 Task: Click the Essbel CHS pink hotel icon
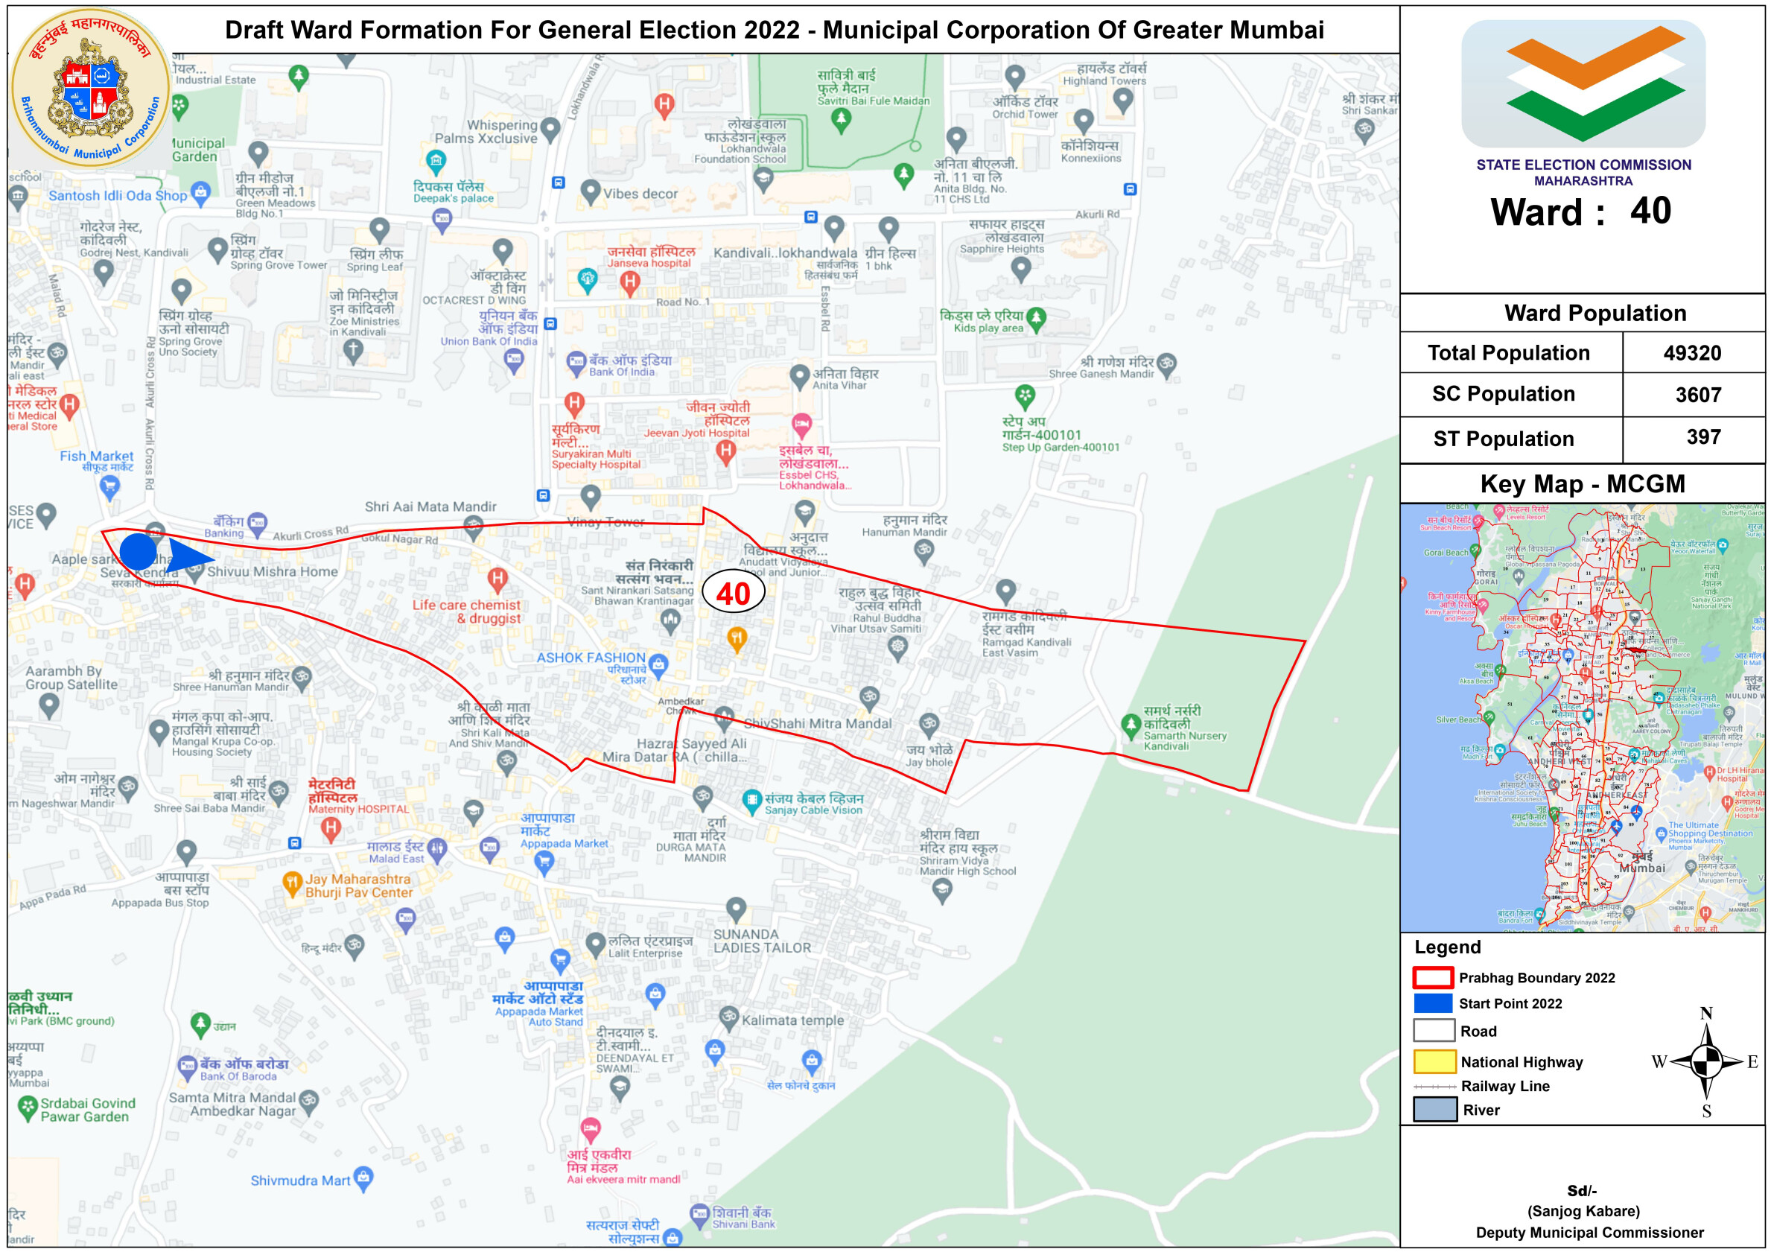point(801,424)
